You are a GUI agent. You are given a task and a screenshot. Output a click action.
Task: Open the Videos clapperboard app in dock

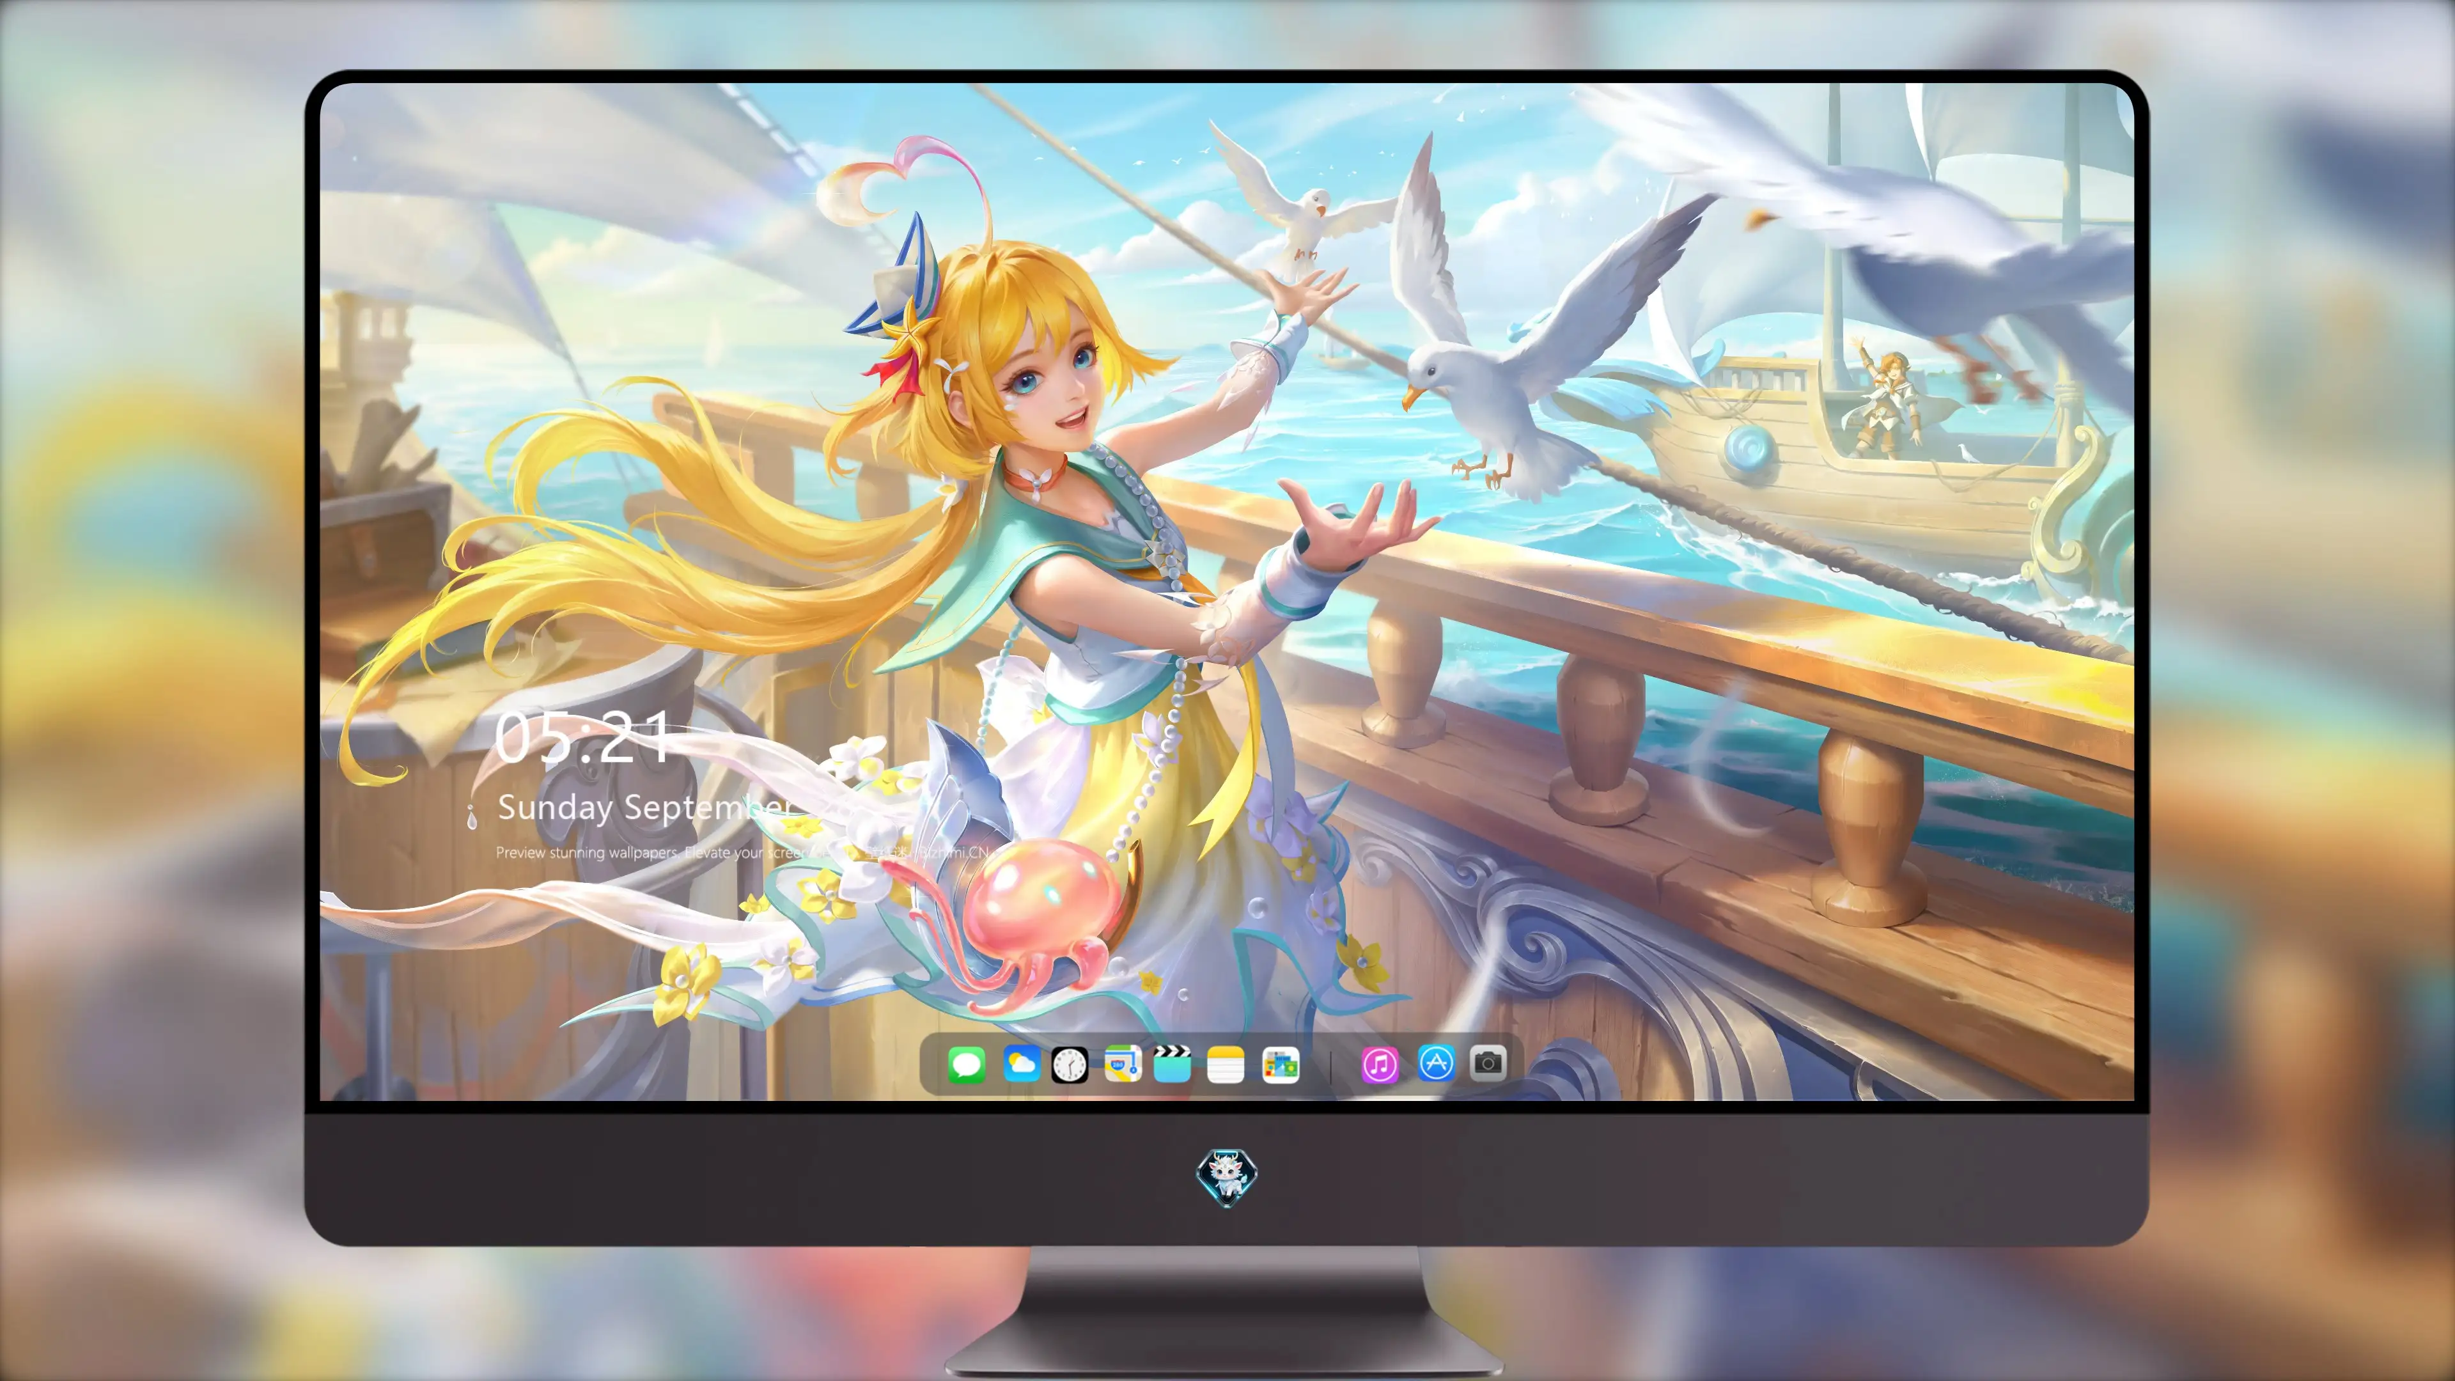pos(1173,1064)
